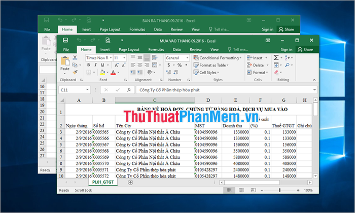Open Print Preview in MUA VAO quick access toolbar
Viewport: 355px width, 213px height.
tap(108, 40)
